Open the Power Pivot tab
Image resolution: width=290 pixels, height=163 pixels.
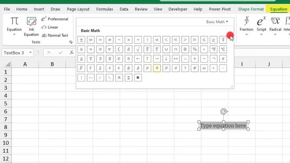220,9
